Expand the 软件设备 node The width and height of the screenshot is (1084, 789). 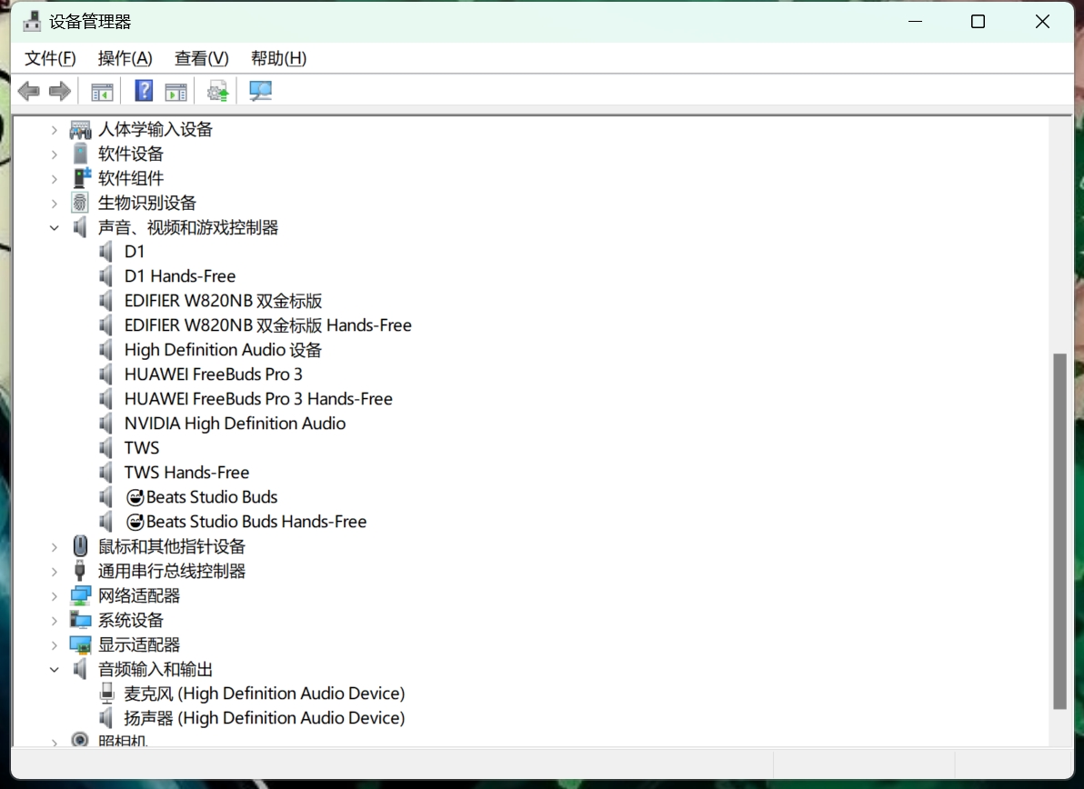tap(55, 154)
